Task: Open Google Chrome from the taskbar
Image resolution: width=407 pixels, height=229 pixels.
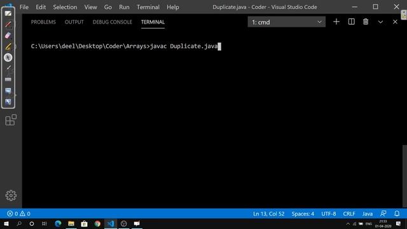Action: click(97, 223)
